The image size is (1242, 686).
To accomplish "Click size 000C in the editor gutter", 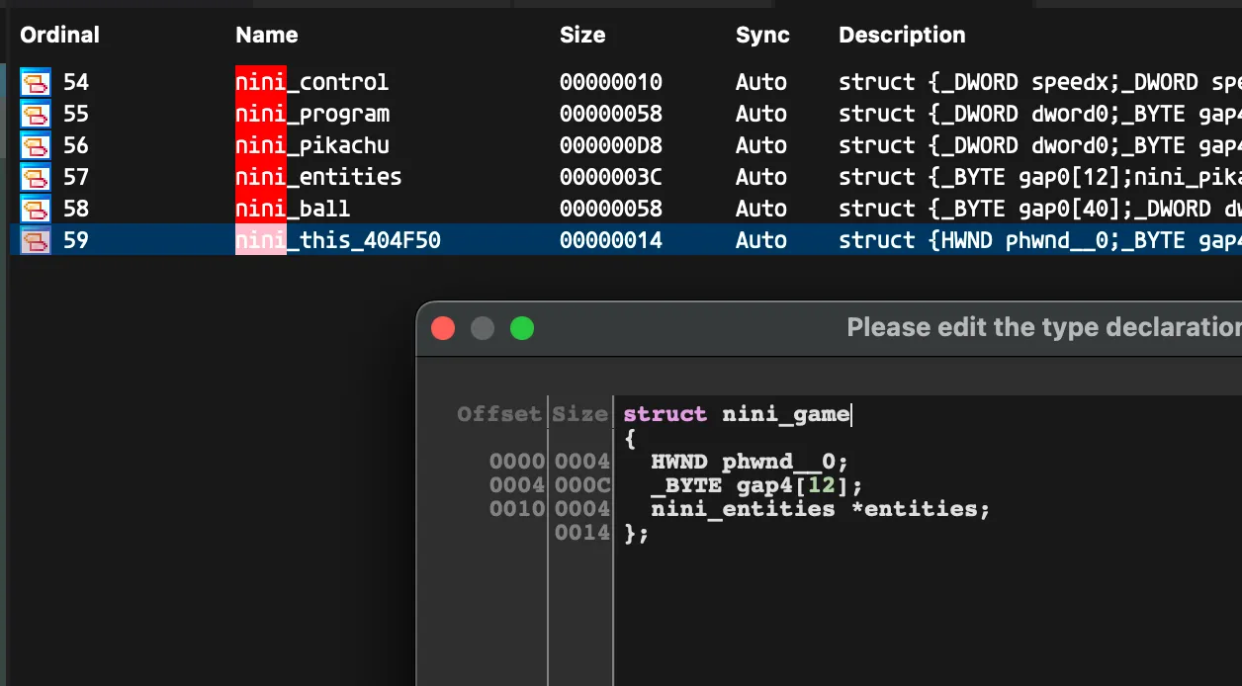I will [x=581, y=485].
